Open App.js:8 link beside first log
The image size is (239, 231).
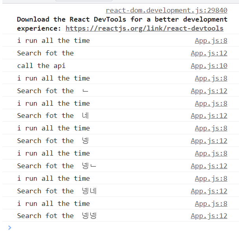coord(211,41)
